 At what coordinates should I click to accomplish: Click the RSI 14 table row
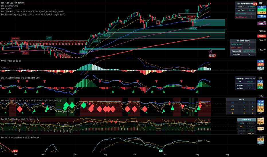tap(246, 123)
